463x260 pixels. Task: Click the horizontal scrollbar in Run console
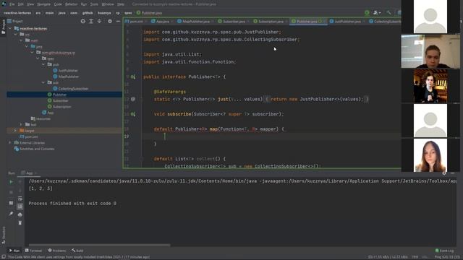99,245
